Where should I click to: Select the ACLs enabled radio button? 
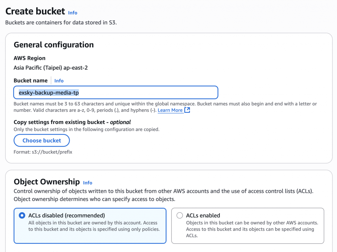(180, 215)
